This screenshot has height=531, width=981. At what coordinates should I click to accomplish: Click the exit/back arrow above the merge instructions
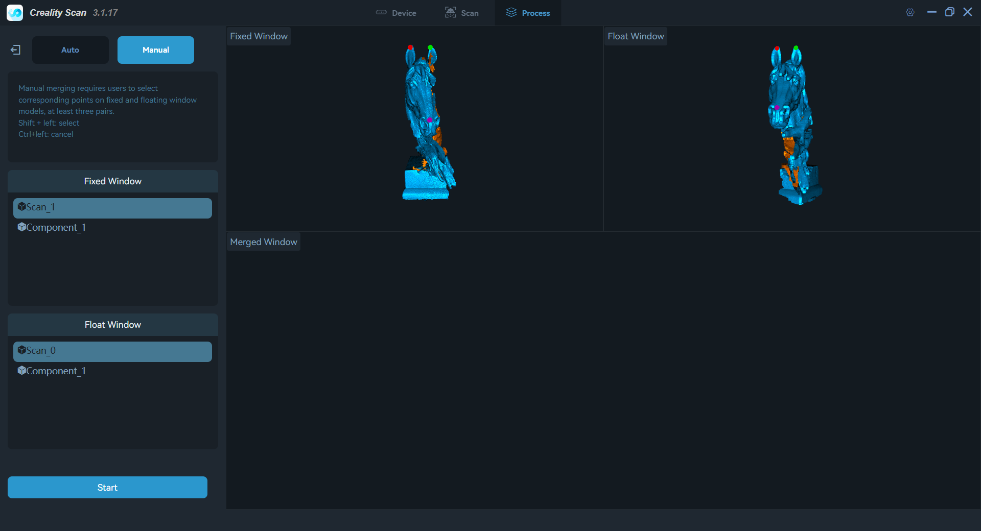click(x=15, y=50)
